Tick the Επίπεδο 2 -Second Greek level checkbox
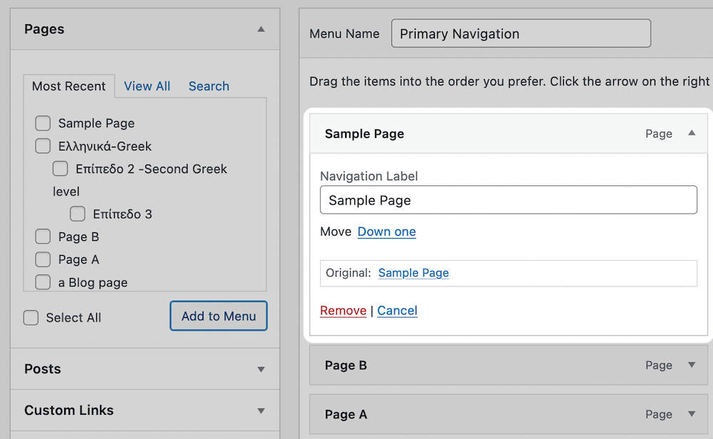 click(61, 169)
